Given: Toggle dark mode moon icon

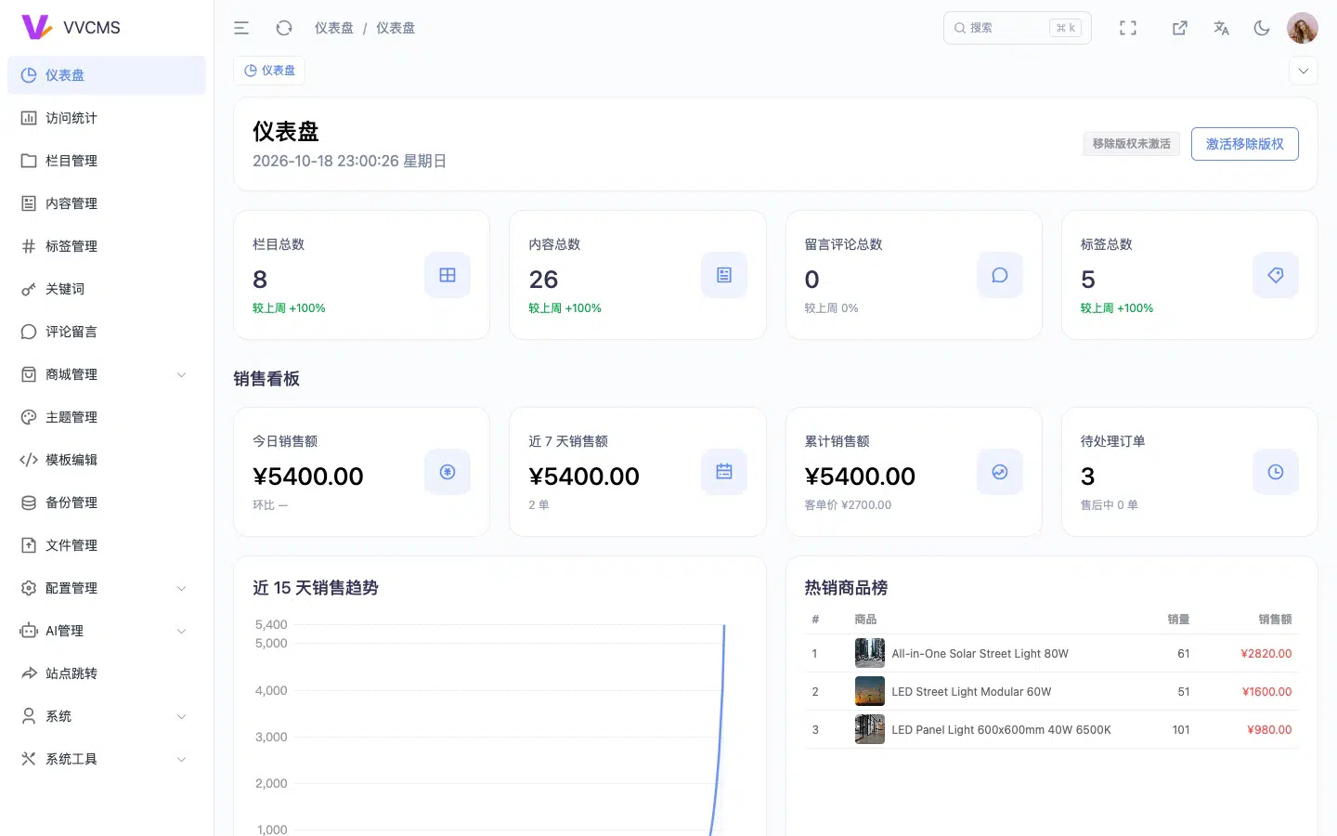Looking at the screenshot, I should (x=1262, y=28).
